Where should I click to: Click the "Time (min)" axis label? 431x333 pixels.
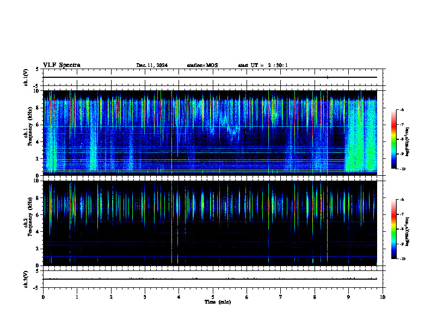[218, 302]
